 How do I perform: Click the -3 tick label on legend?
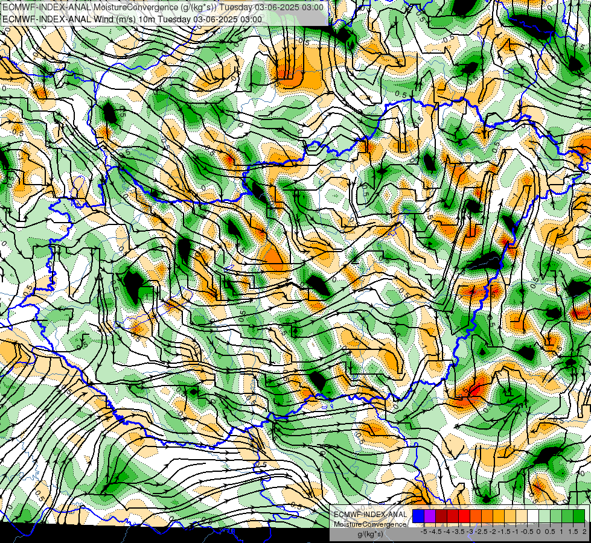click(x=470, y=532)
